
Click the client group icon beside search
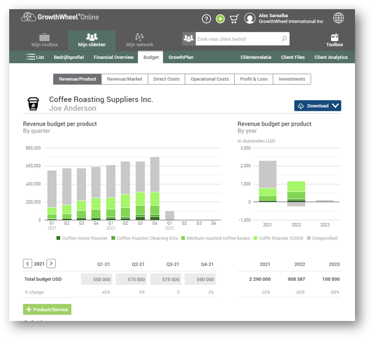pos(189,39)
